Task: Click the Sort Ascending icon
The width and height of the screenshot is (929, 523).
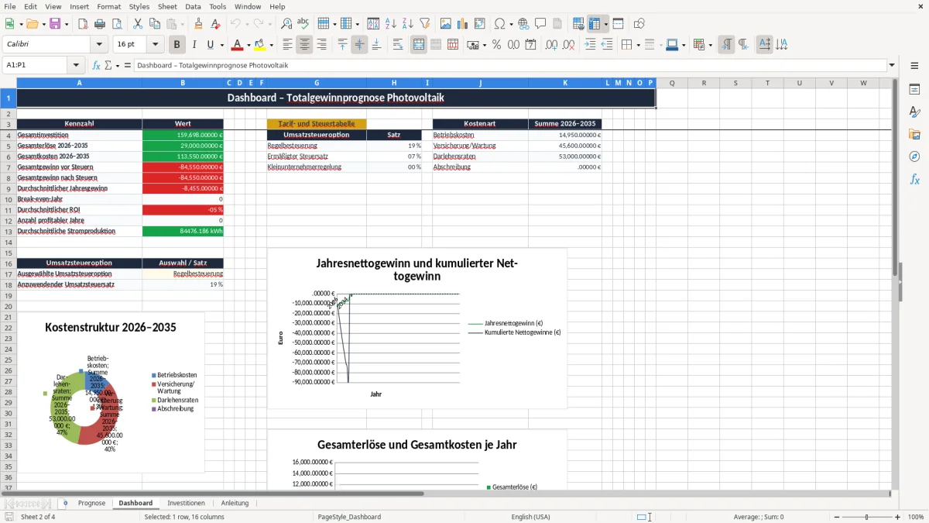Action: (390, 24)
